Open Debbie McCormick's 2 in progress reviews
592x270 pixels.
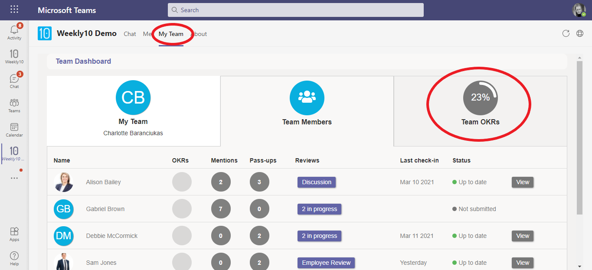(320, 236)
